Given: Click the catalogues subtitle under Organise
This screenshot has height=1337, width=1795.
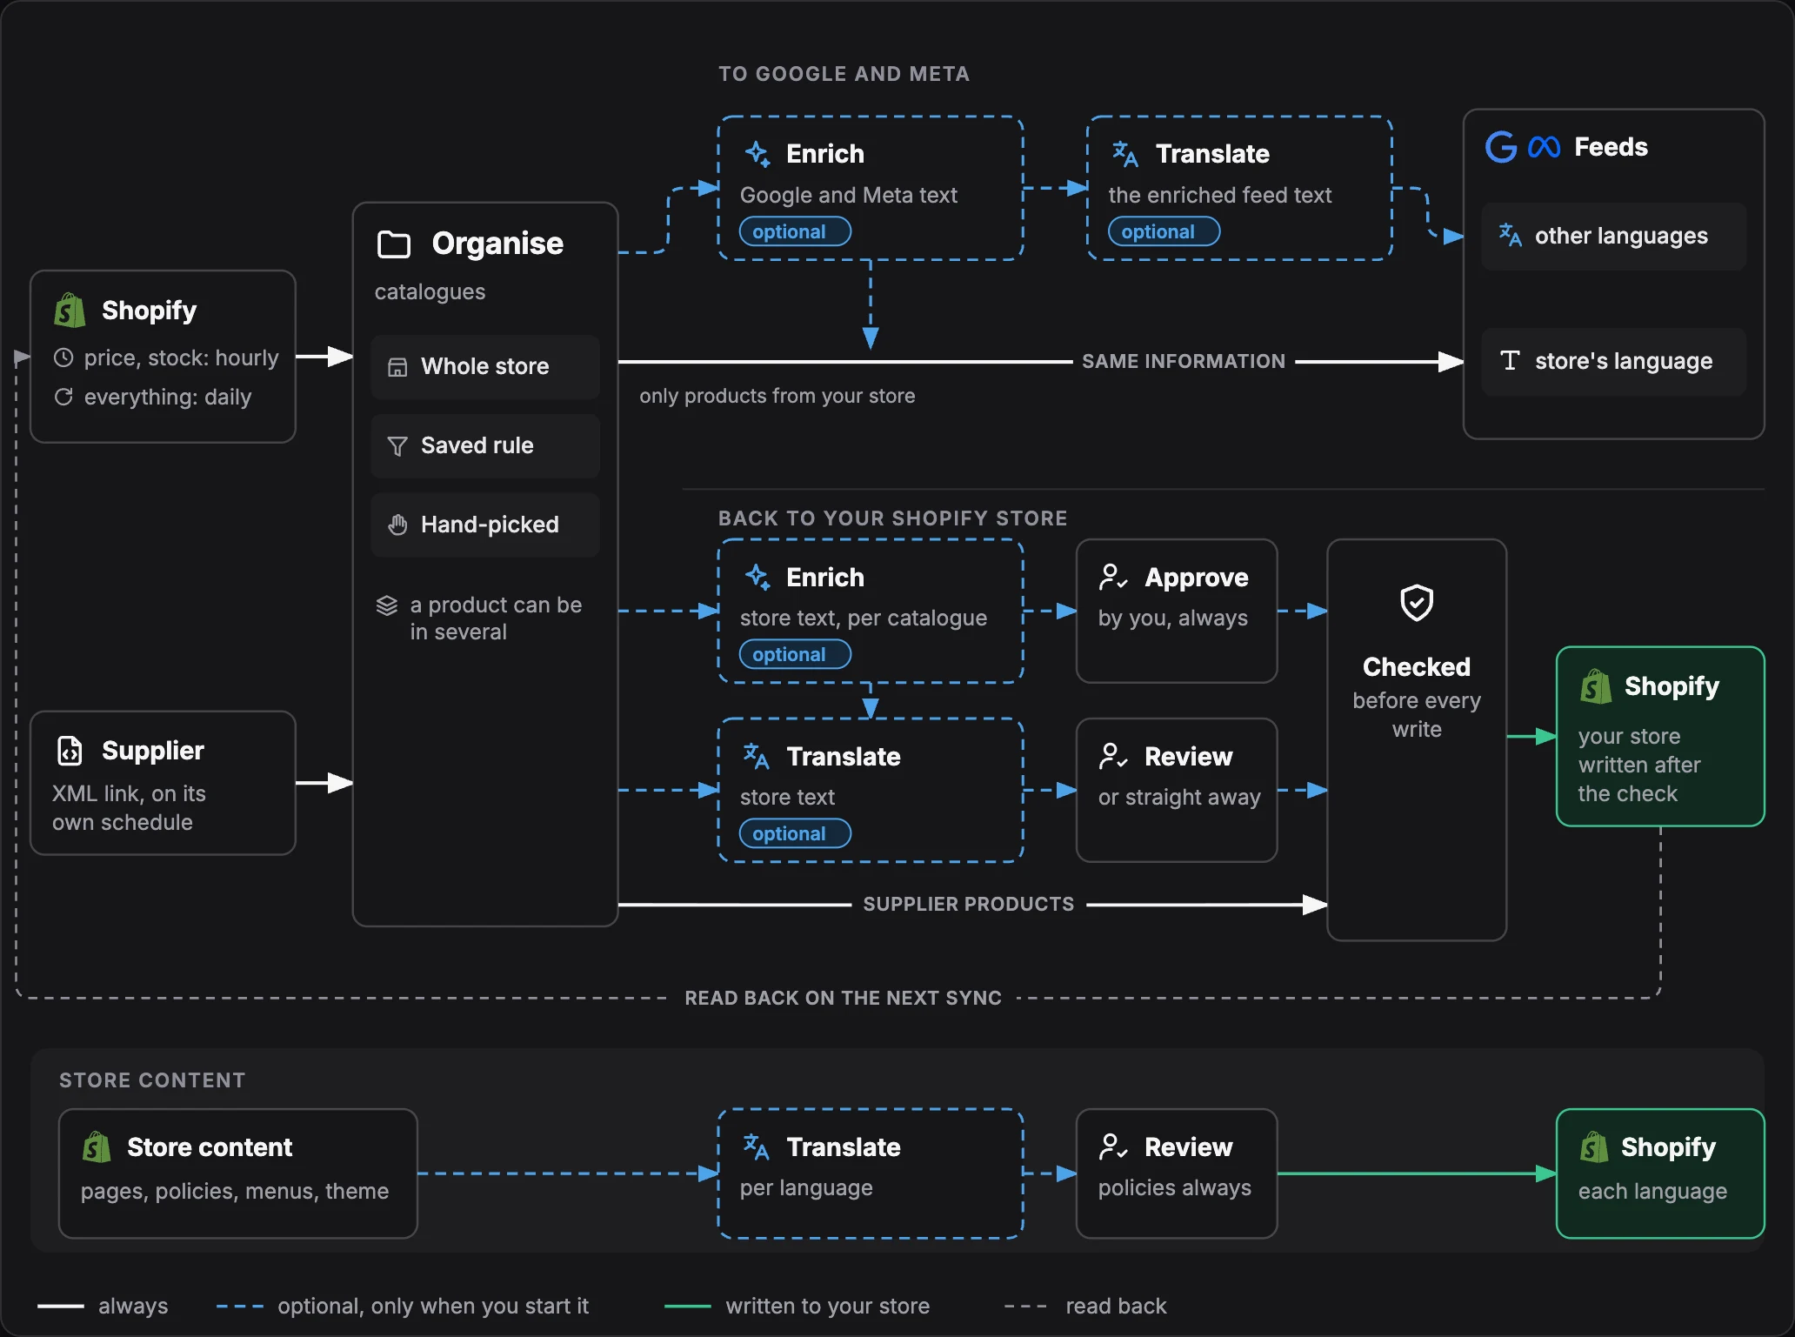Looking at the screenshot, I should (430, 291).
